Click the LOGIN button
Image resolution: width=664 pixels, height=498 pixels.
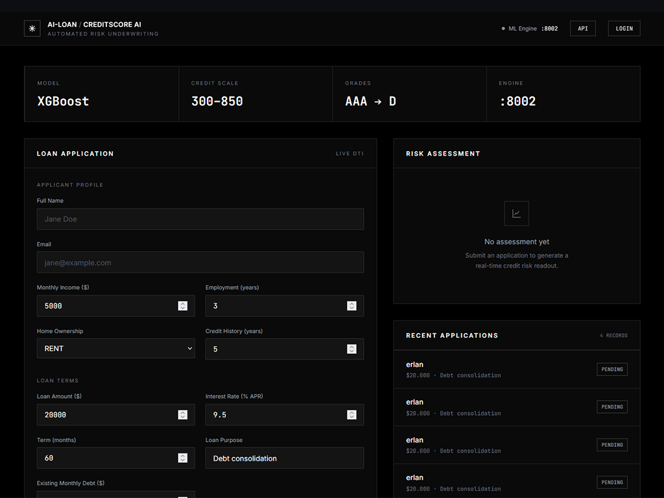(x=624, y=29)
